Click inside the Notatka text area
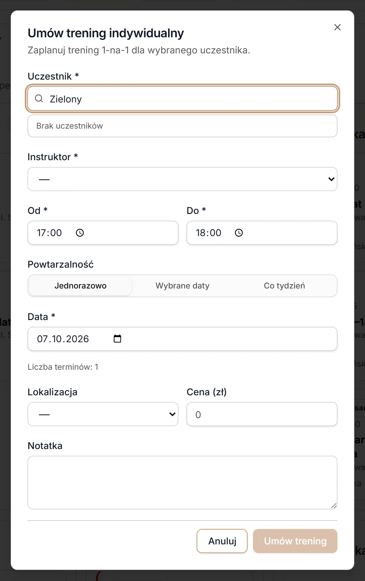 click(x=182, y=483)
